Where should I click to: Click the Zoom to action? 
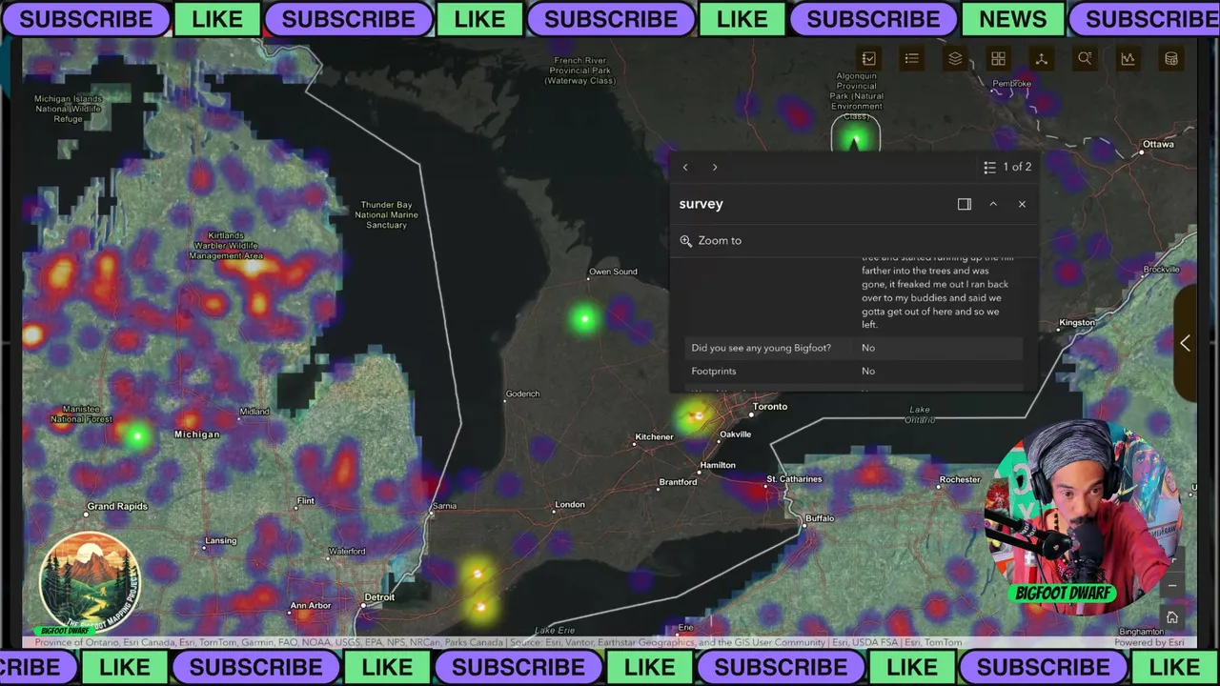(x=711, y=241)
